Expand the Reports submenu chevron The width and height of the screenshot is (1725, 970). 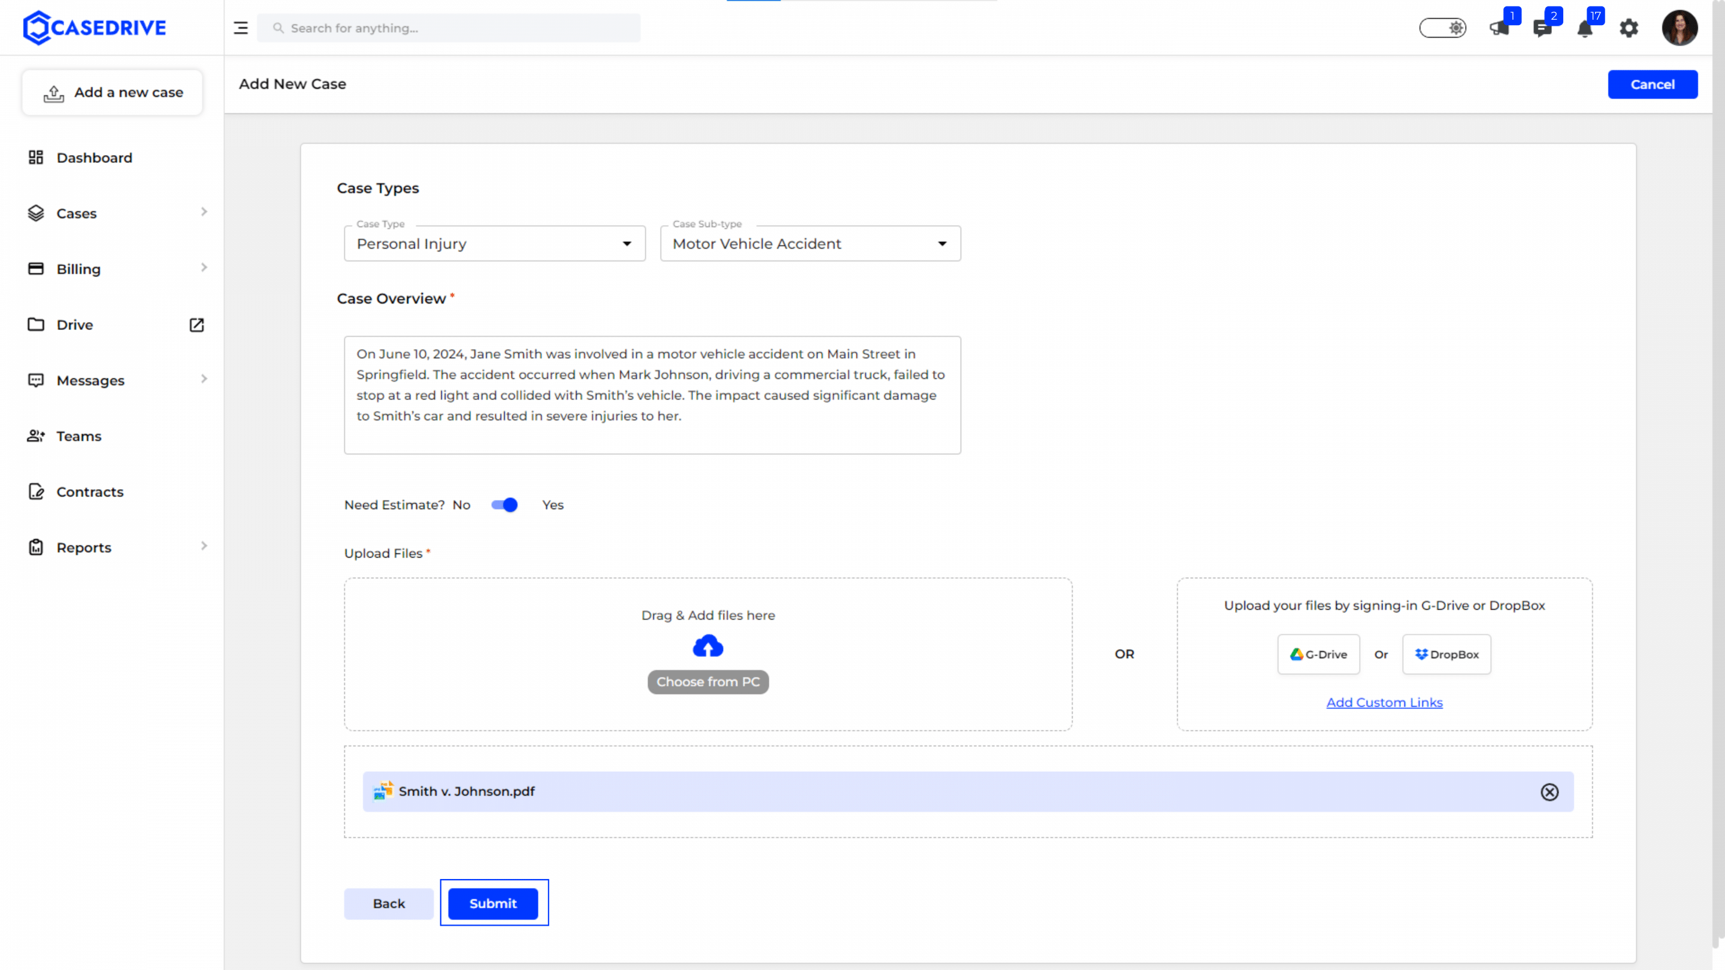point(204,545)
